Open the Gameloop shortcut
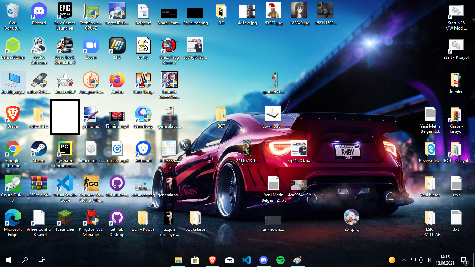 (143, 118)
